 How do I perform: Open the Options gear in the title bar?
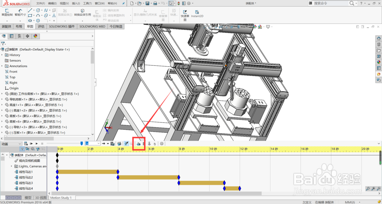(189, 3)
